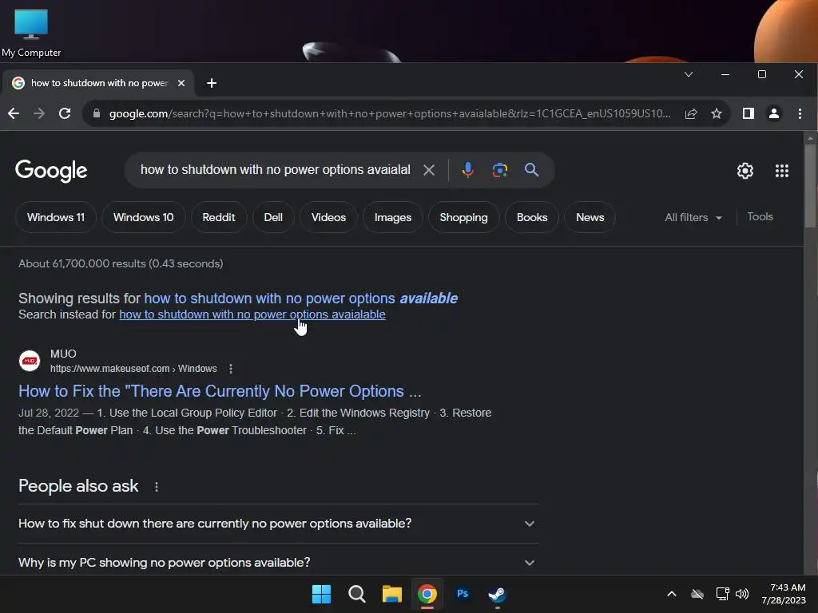818x613 pixels.
Task: Click the Chrome taskbar icon
Action: click(427, 594)
